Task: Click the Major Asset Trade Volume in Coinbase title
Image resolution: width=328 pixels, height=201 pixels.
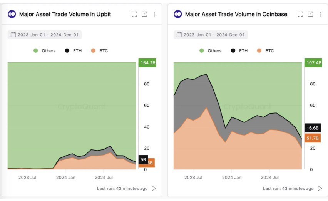Action: [x=236, y=14]
